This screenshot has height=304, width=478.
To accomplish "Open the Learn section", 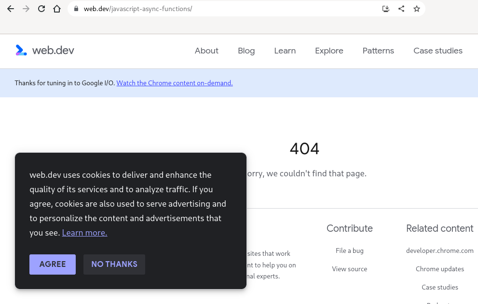I will point(285,51).
